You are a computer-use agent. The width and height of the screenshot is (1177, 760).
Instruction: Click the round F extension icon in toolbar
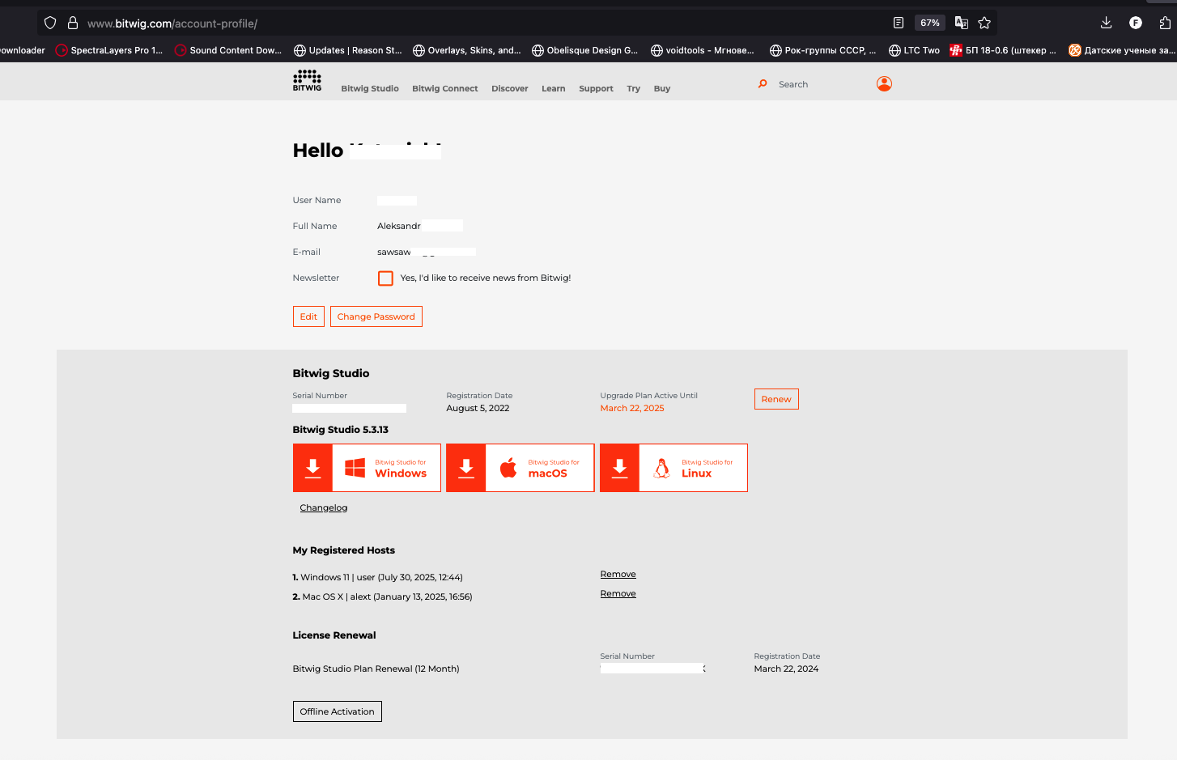(1136, 23)
